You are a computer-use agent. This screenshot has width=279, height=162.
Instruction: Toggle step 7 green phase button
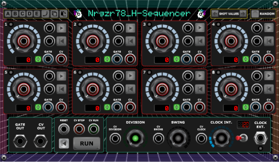point(177,107)
